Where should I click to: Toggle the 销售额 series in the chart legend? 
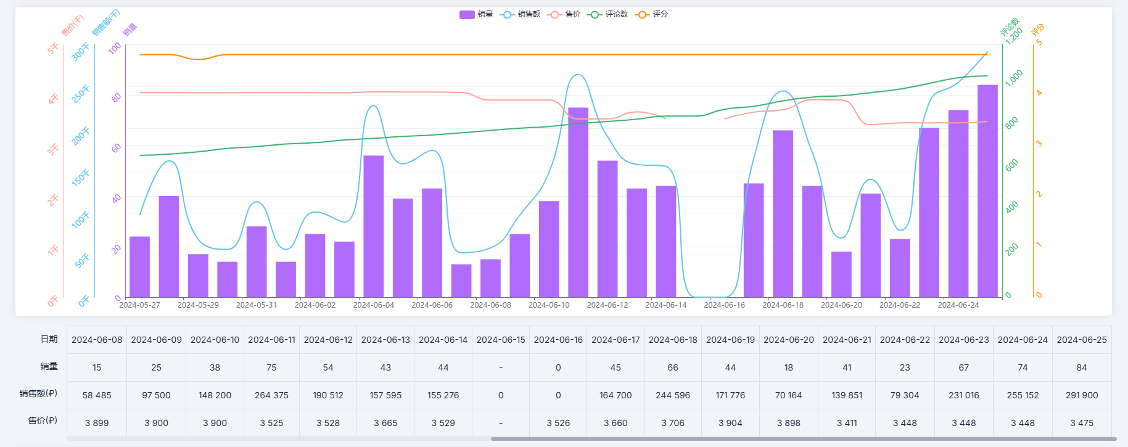(521, 14)
